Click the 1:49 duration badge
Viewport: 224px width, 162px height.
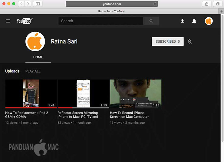[x=51, y=105]
